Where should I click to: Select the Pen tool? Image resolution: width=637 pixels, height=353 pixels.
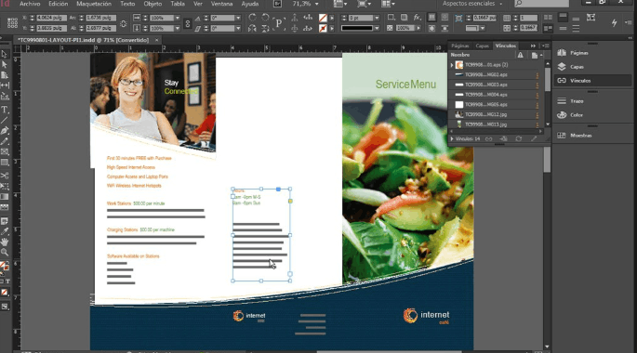(x=5, y=131)
